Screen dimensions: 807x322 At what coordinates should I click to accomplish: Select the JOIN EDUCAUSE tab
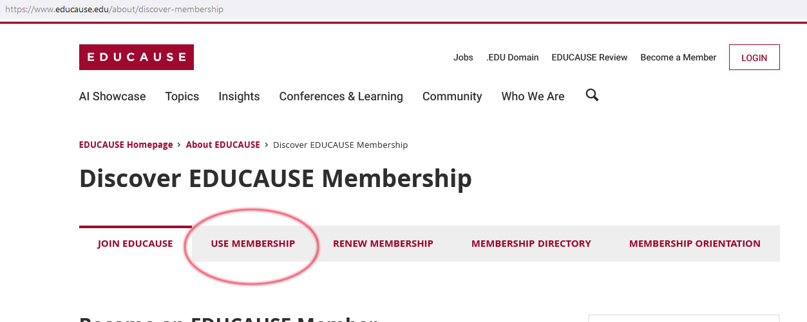(135, 244)
